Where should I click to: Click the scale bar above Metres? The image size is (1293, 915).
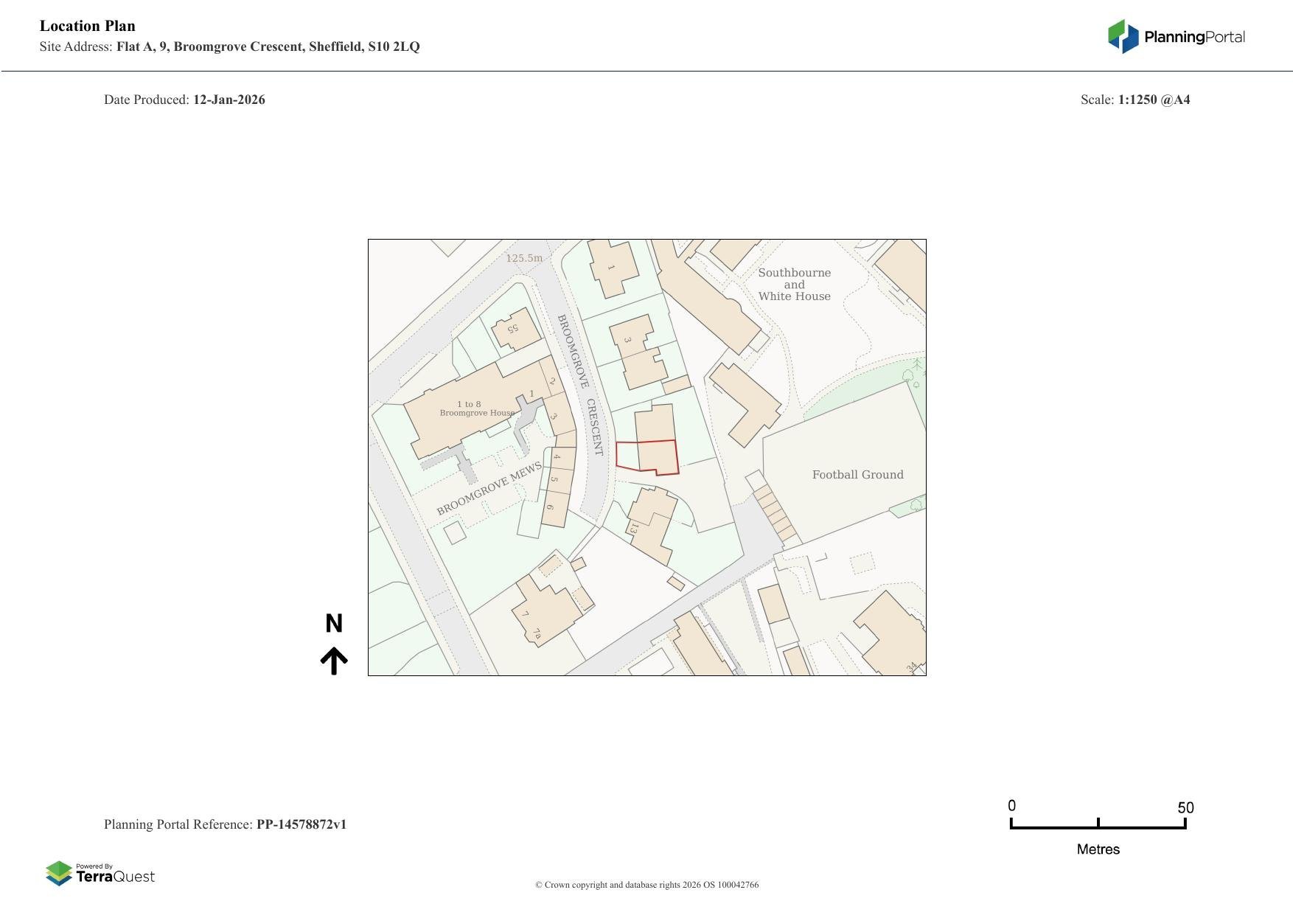[1098, 824]
